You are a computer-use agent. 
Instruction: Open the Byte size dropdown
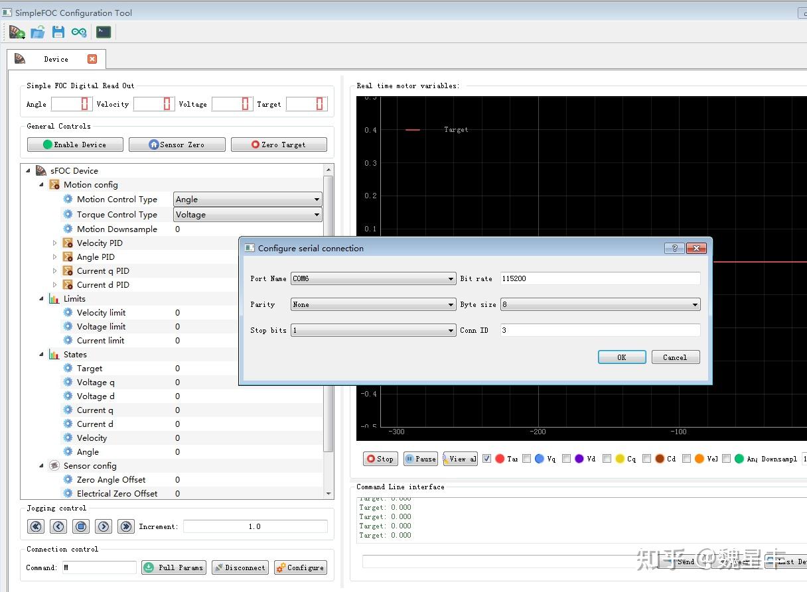[x=600, y=305]
